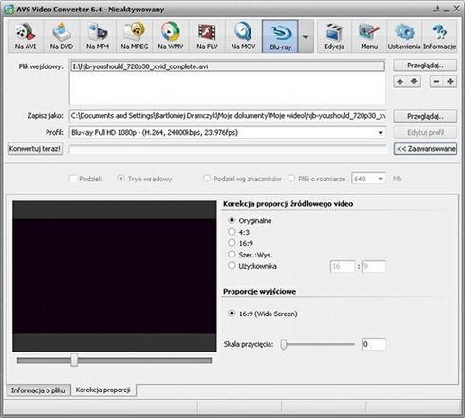Open the Edycja editing tool
465x418 pixels.
pos(334,36)
